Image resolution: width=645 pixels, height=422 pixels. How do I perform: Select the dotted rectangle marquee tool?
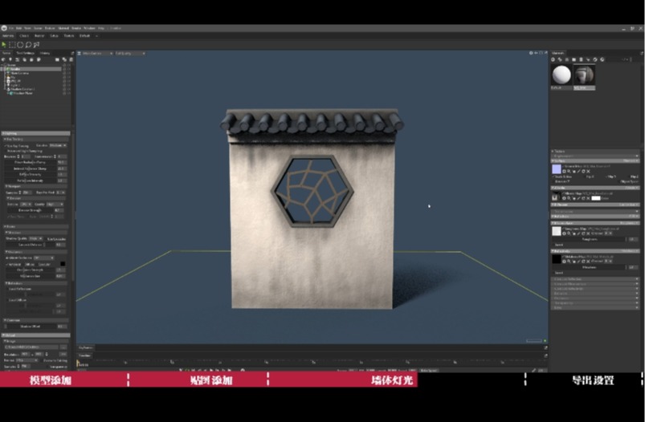[12, 44]
